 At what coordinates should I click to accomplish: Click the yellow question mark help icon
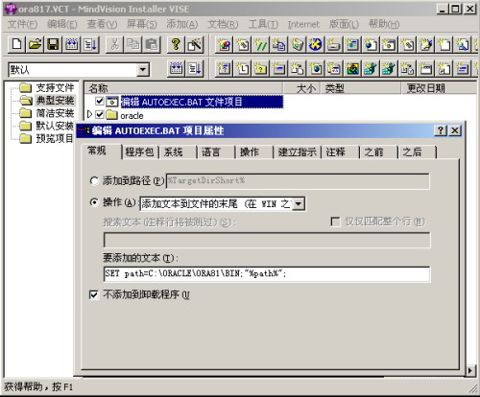[176, 44]
